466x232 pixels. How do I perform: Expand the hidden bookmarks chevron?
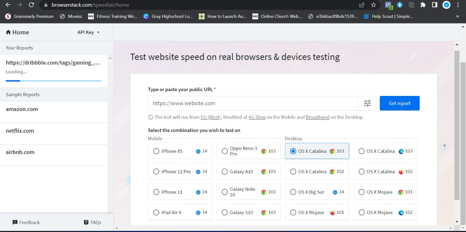pyautogui.click(x=458, y=16)
